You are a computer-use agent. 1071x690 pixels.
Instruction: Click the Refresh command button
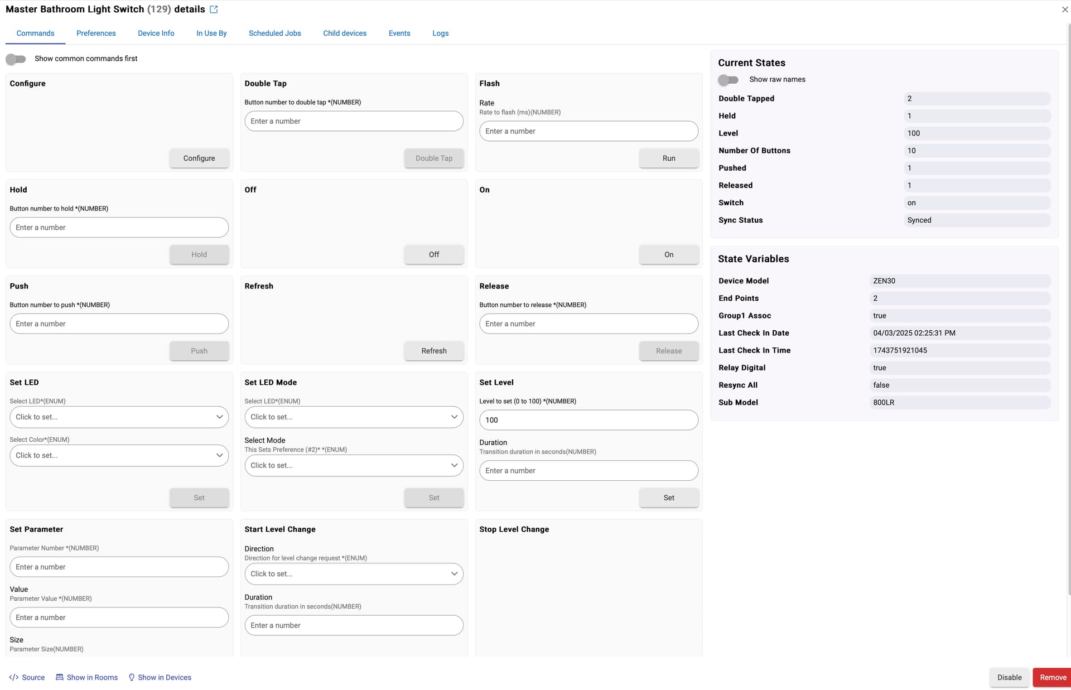point(434,351)
